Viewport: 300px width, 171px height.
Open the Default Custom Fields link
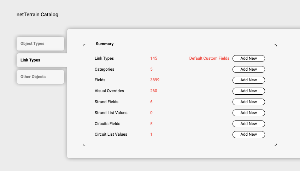[x=209, y=59]
